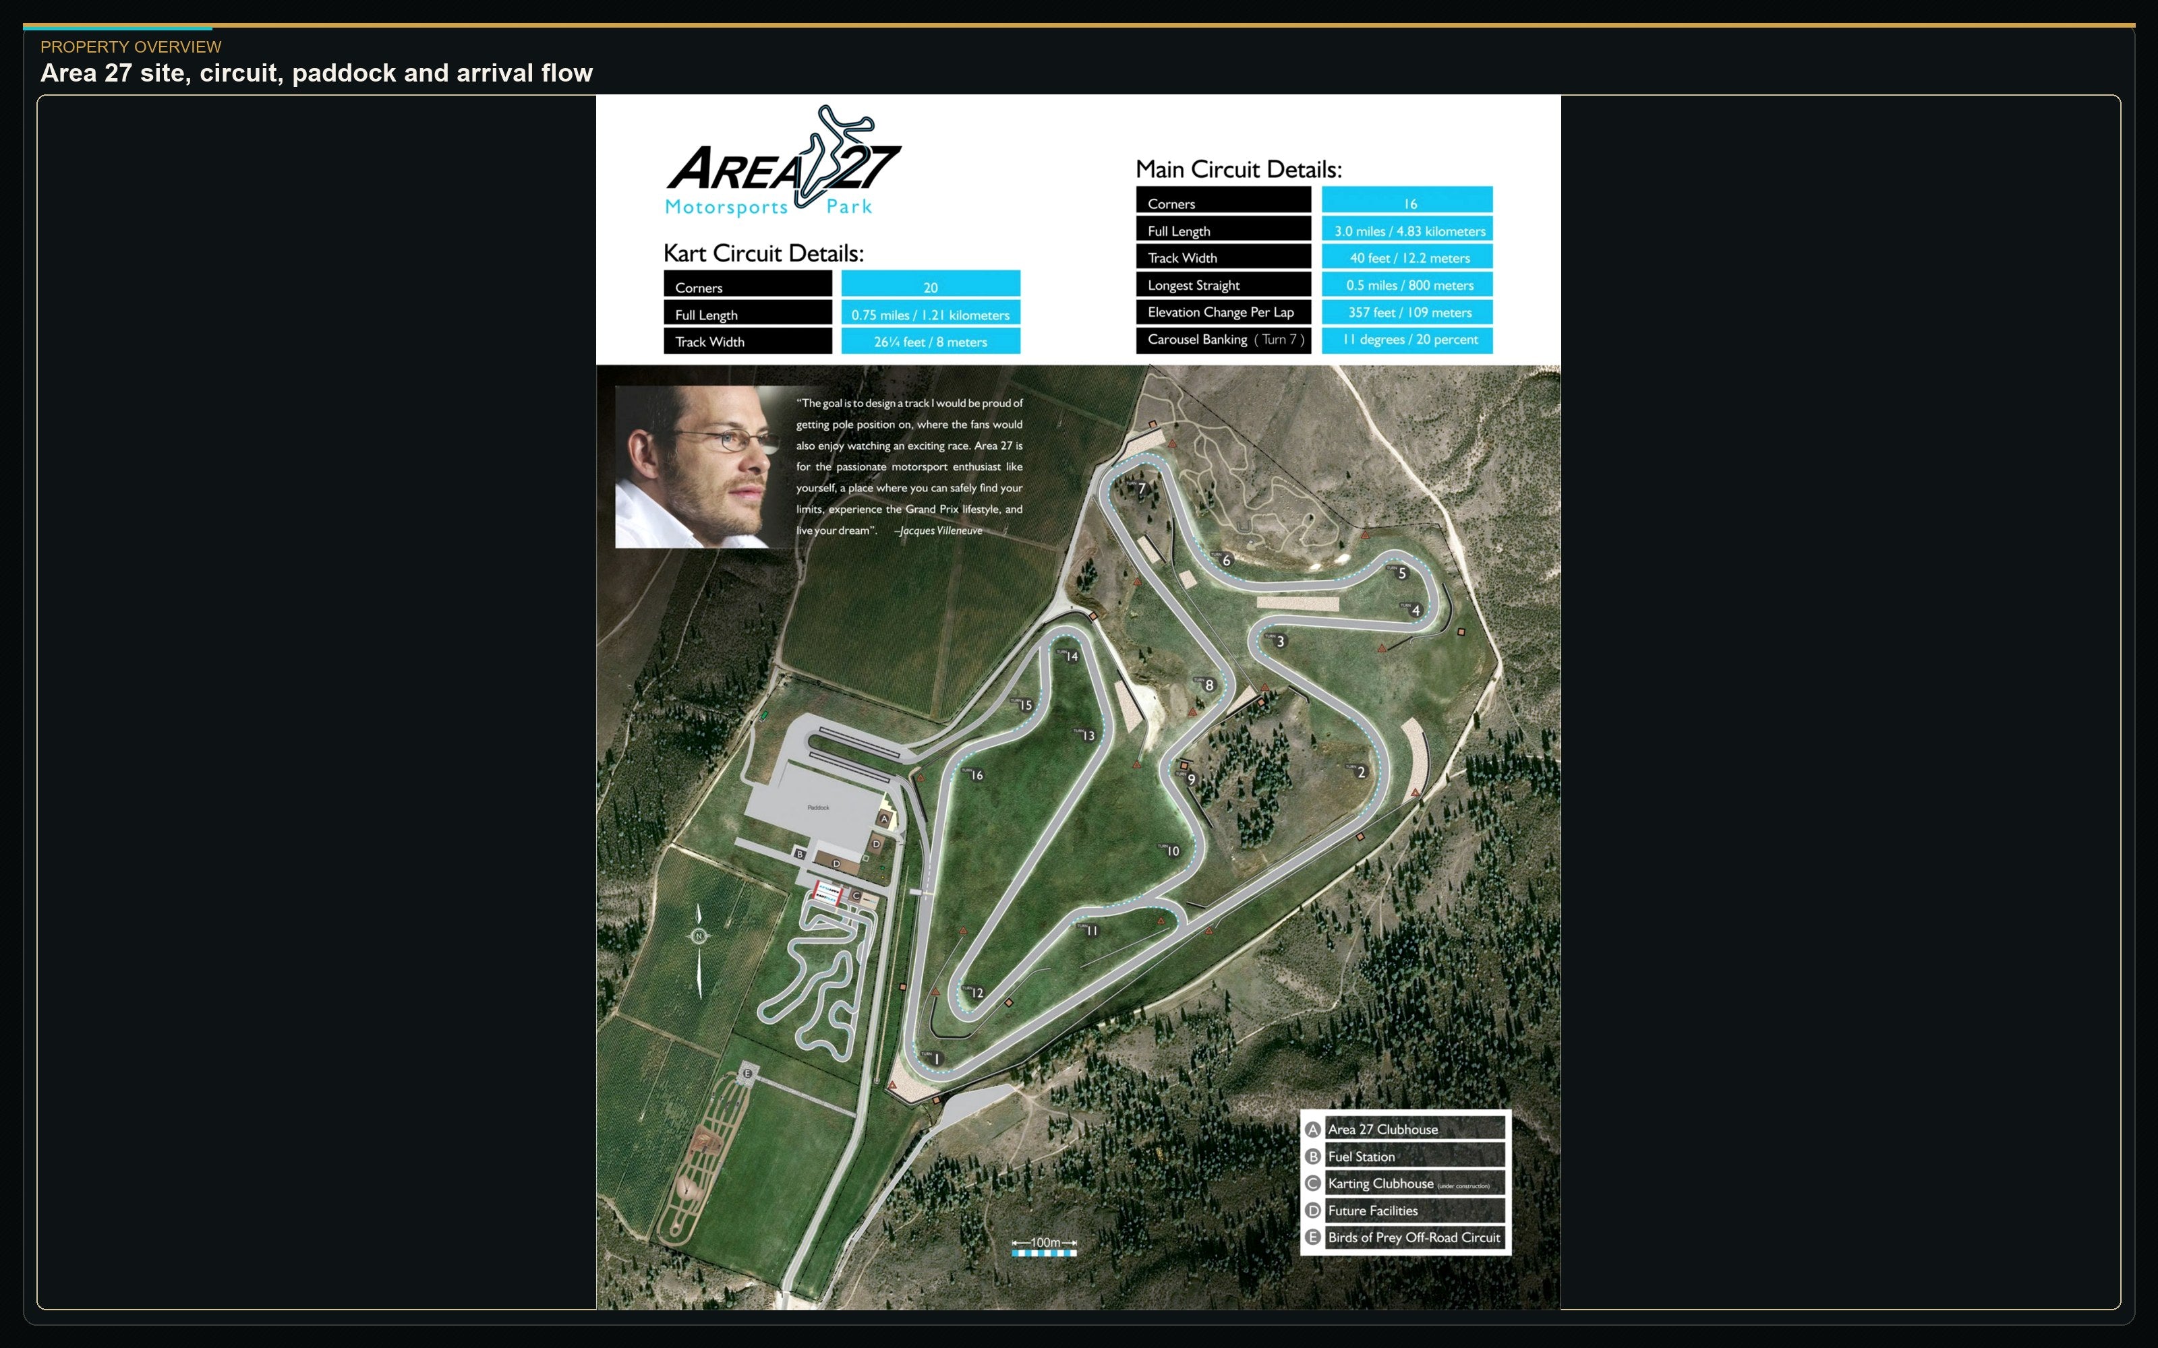
Task: Click the Turn 8 marker on the circuit
Action: click(1207, 685)
